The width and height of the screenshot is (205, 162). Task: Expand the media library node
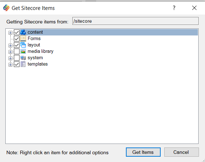click(10, 52)
